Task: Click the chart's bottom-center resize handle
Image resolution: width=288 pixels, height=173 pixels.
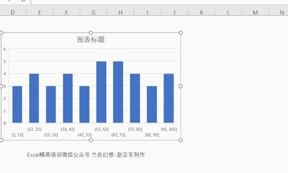Action: (91, 140)
